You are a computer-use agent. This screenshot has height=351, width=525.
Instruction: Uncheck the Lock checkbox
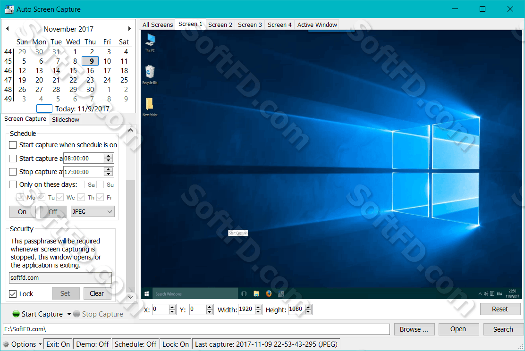pyautogui.click(x=13, y=294)
